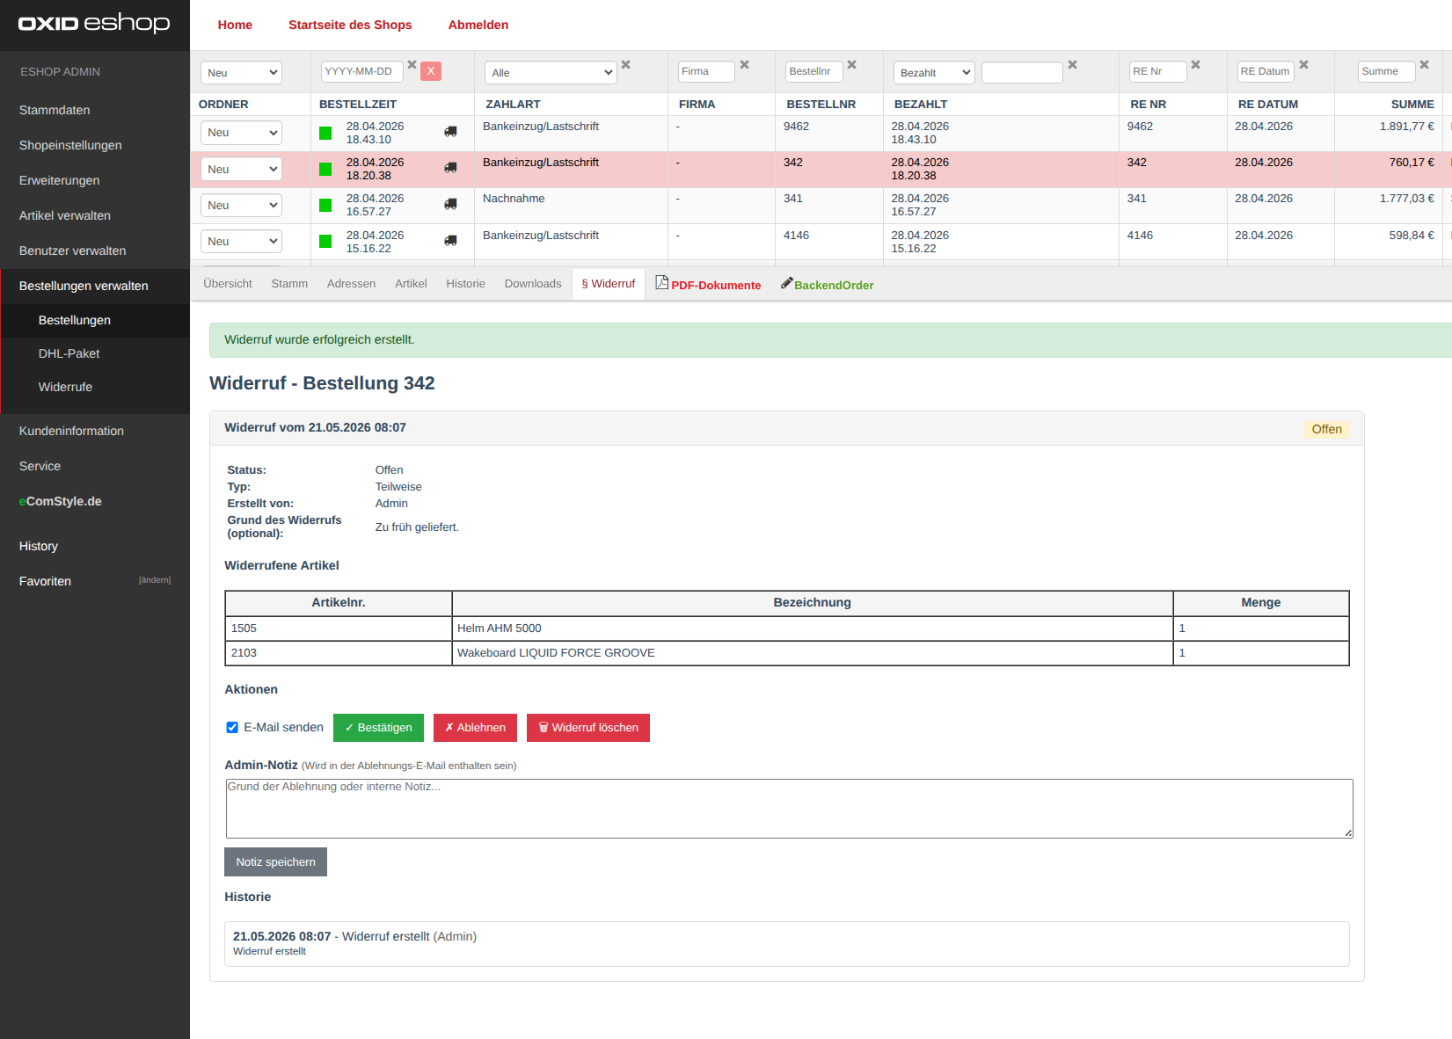This screenshot has height=1039, width=1452.
Task: Click the Widerruf löschen button
Action: pos(588,728)
